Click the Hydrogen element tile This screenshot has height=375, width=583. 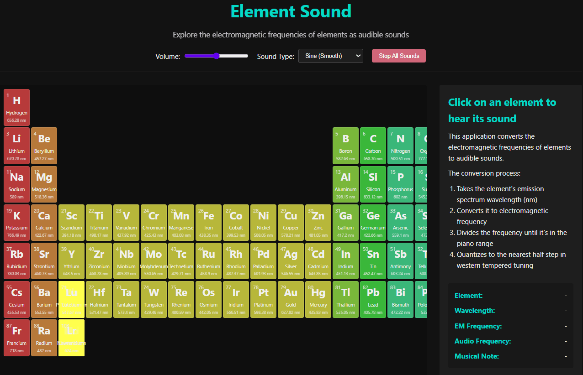16,107
